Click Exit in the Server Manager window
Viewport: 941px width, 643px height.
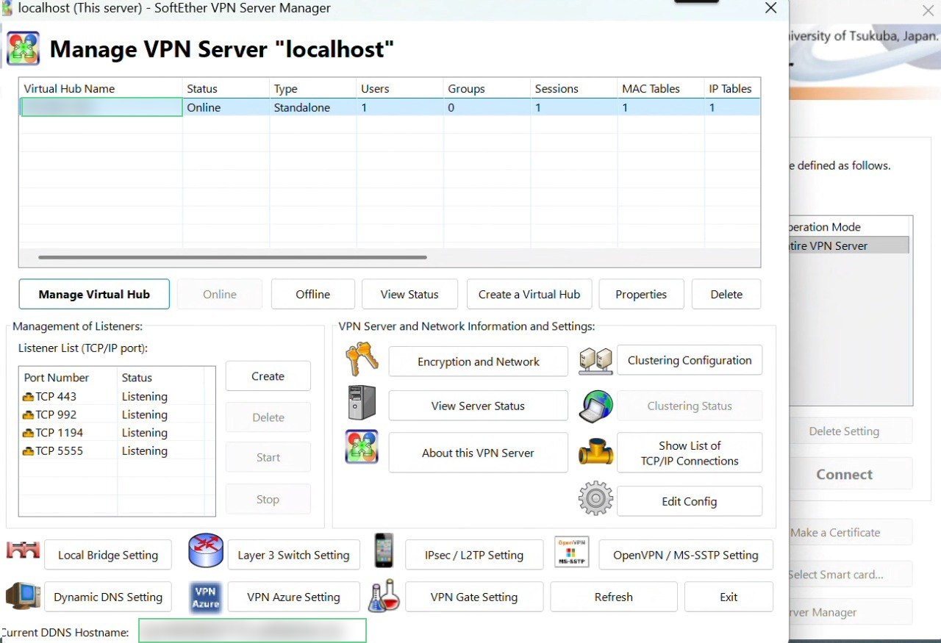pos(729,597)
